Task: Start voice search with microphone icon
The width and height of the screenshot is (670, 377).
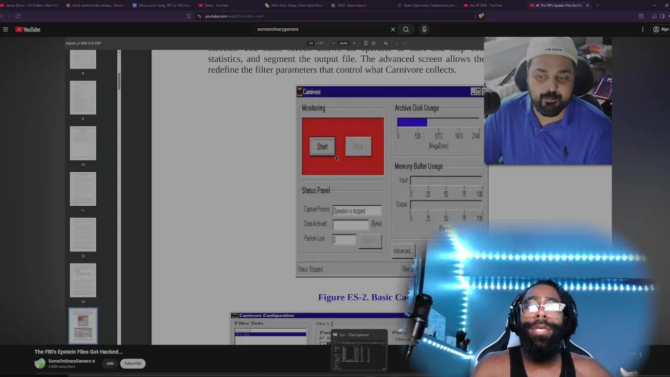Action: click(425, 29)
